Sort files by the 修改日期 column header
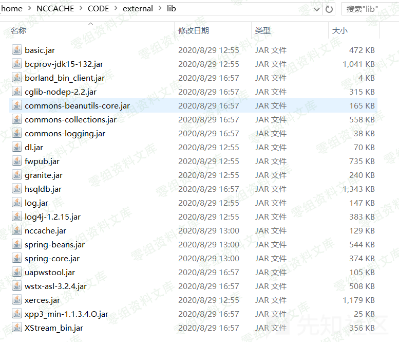Screen dimensions: 399x342 [x=194, y=31]
